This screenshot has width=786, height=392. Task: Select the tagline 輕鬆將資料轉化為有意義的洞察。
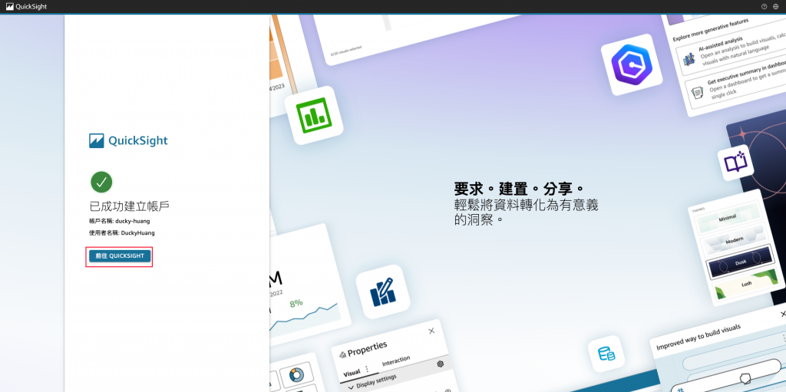(x=527, y=212)
